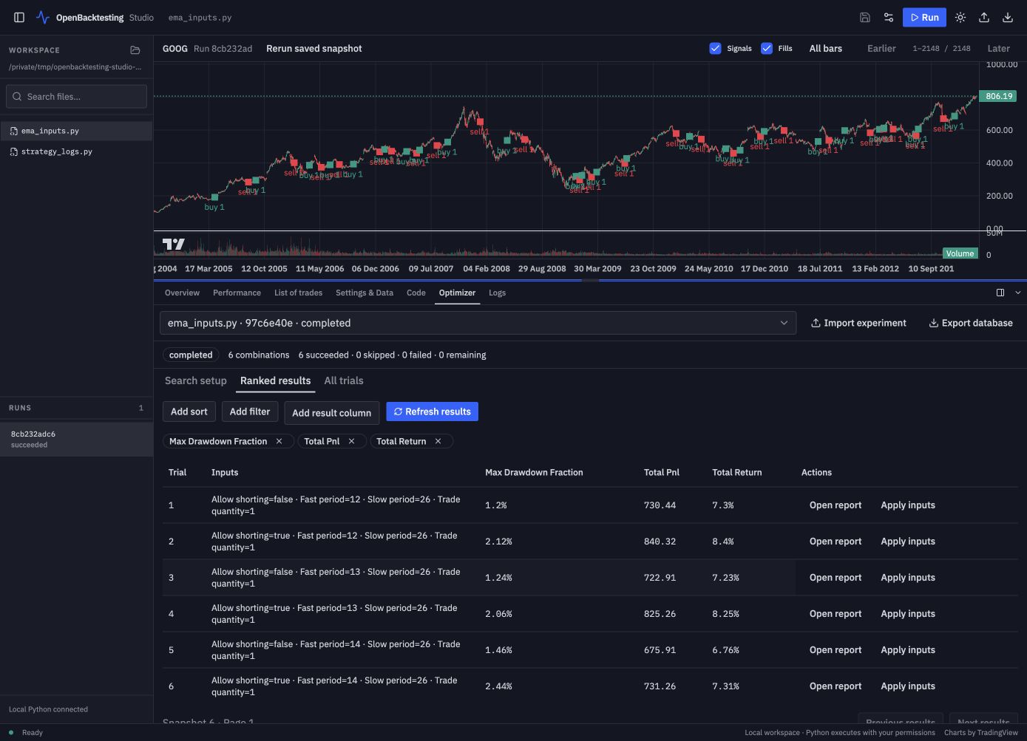
Task: Switch to All trials subtab
Action: click(344, 380)
